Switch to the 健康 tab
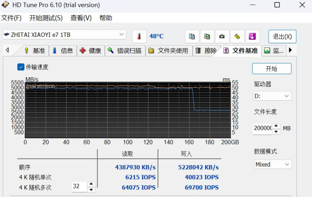Viewport: 312px width, 197px height. point(91,50)
